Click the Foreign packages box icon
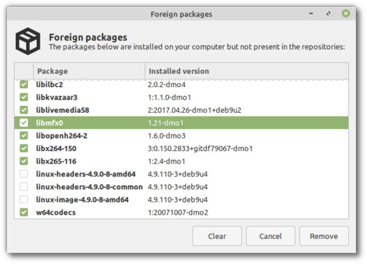 point(28,41)
